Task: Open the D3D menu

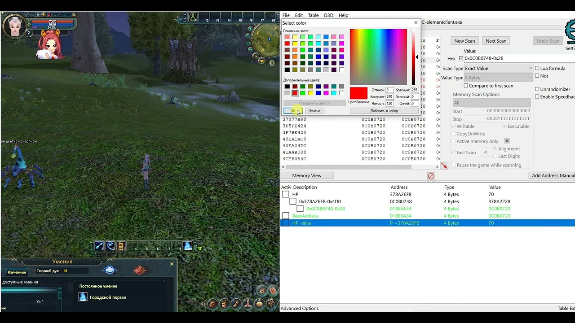Action: 329,15
